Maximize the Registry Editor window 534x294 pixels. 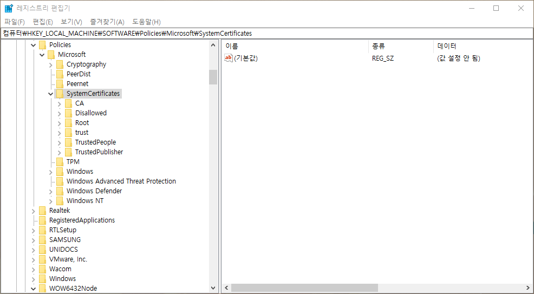coord(496,8)
